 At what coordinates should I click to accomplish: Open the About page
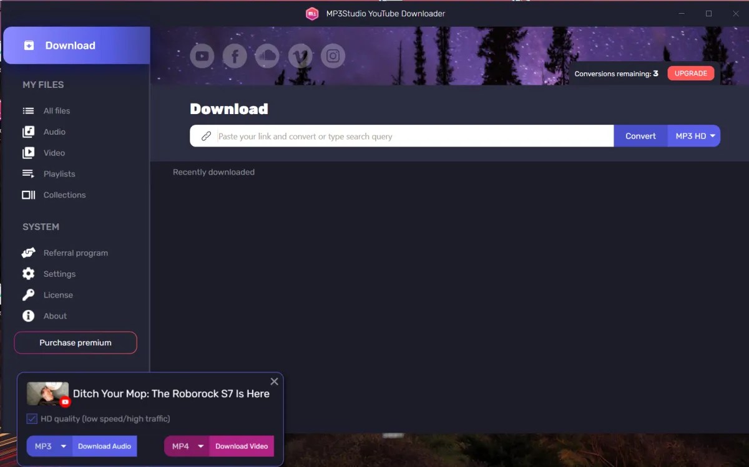pyautogui.click(x=54, y=315)
